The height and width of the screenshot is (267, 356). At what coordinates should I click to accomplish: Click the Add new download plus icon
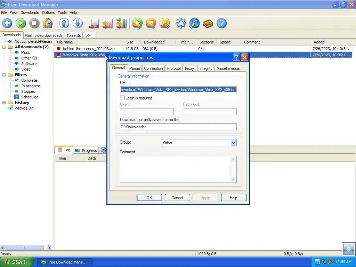click(7, 23)
